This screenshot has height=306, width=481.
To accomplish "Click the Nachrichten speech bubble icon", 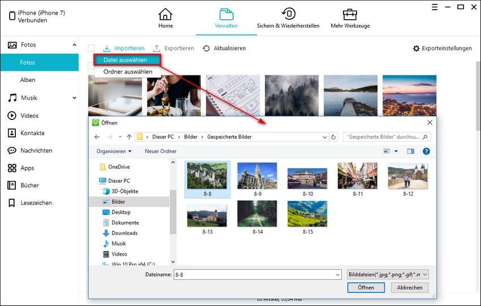I will point(12,150).
